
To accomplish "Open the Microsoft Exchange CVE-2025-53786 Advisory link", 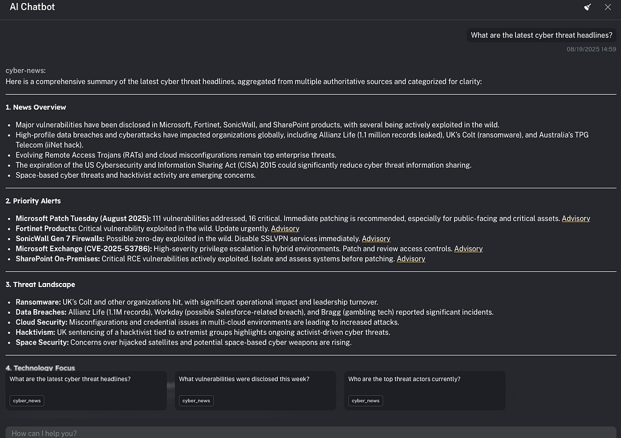I will [x=468, y=249].
